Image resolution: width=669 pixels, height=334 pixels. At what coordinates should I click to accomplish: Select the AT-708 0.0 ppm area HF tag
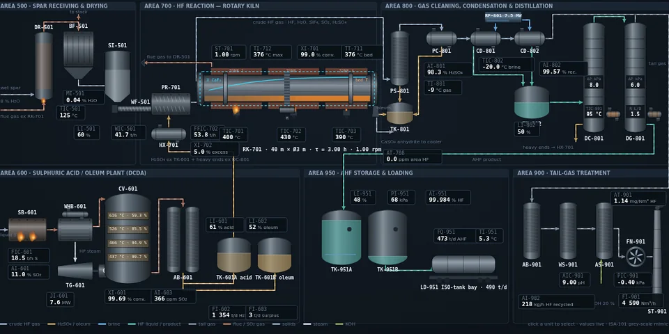tap(413, 157)
